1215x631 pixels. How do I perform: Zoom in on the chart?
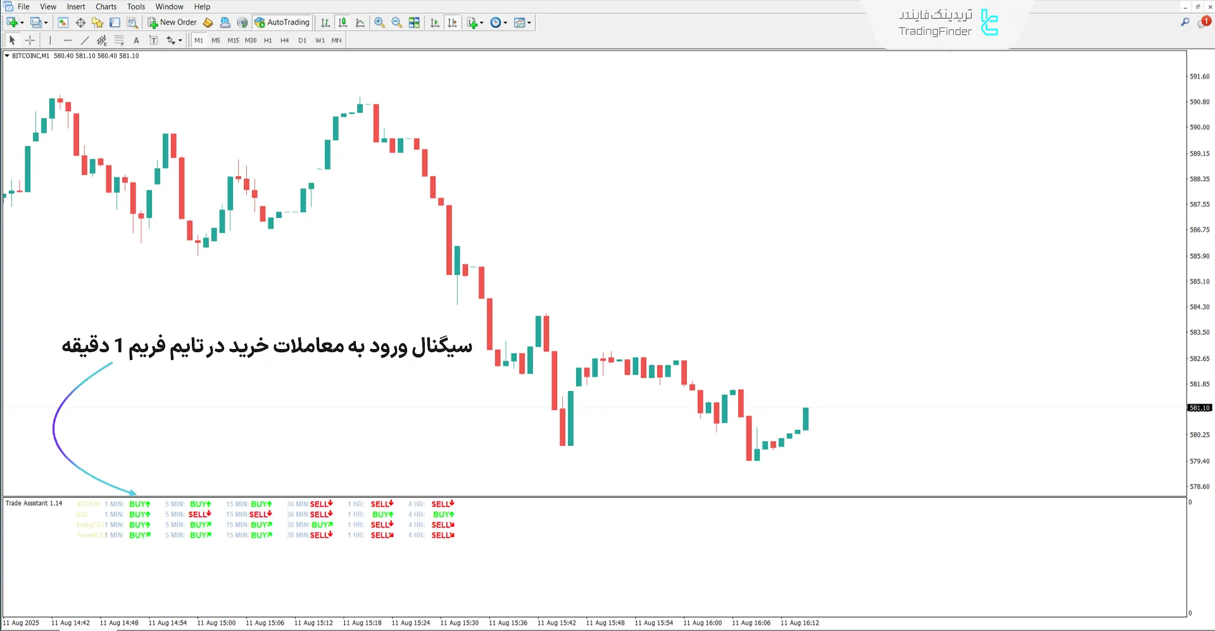(379, 22)
